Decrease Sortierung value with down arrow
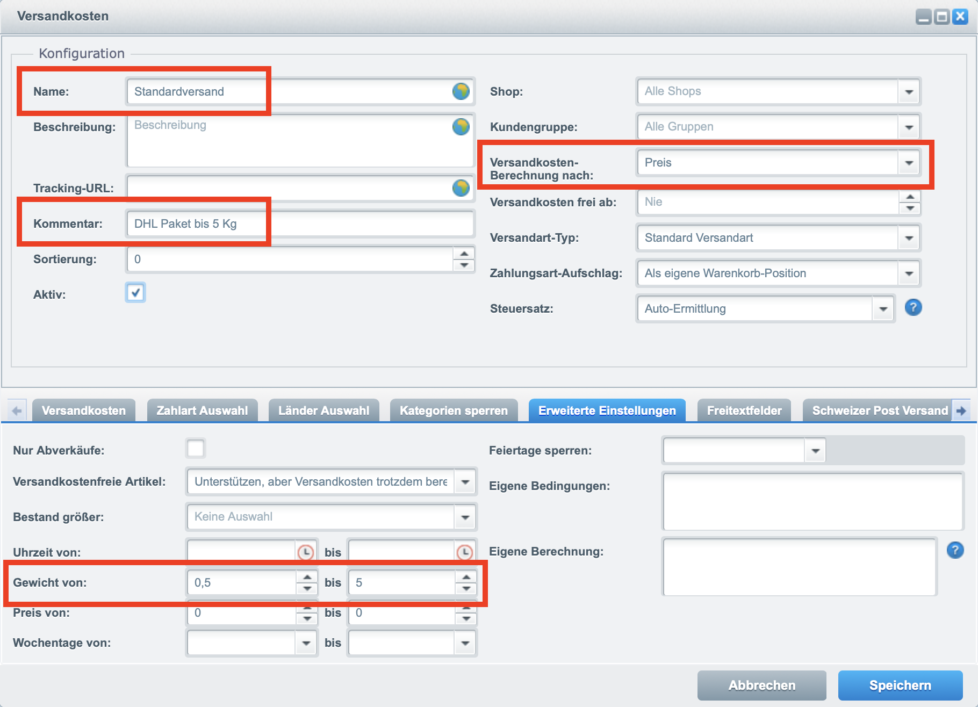This screenshot has height=707, width=978. [x=464, y=265]
